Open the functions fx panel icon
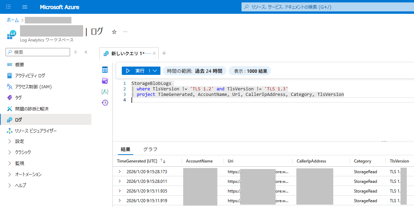 [105, 92]
